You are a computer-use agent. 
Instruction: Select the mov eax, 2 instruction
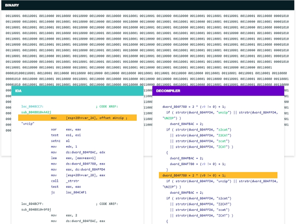click(x=64, y=215)
